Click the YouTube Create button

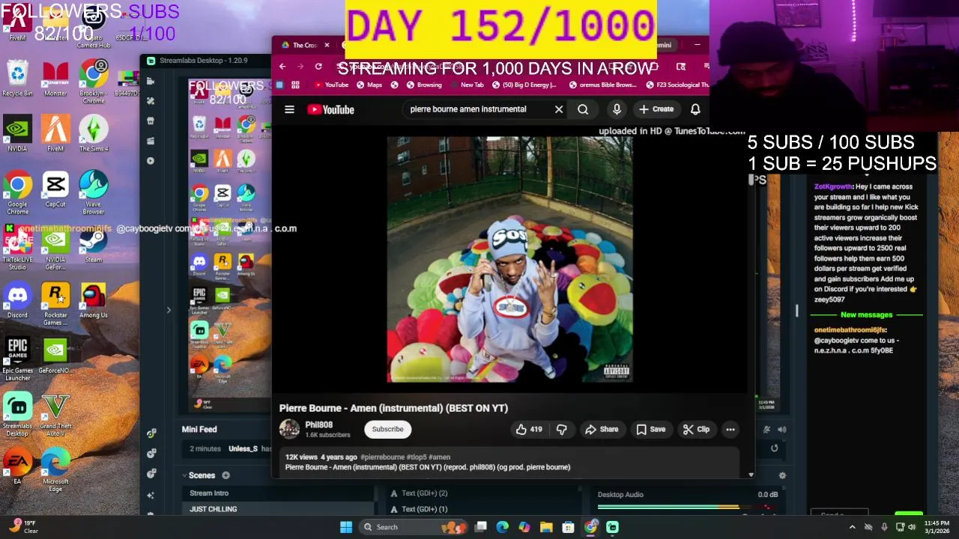pyautogui.click(x=656, y=109)
